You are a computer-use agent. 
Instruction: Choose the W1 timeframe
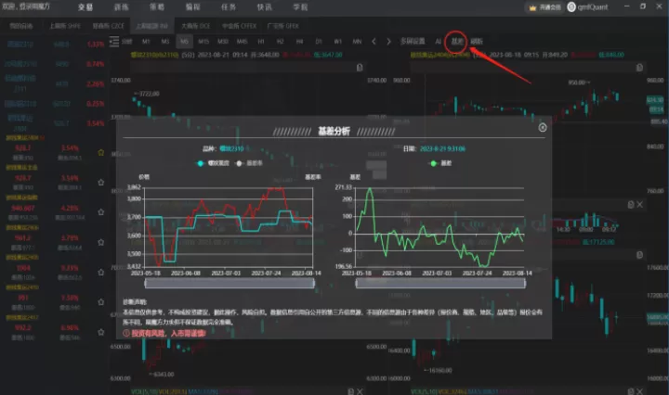click(x=338, y=42)
